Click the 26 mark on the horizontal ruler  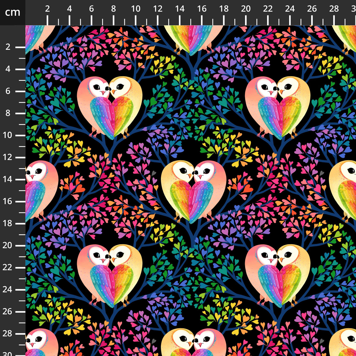point(312,9)
